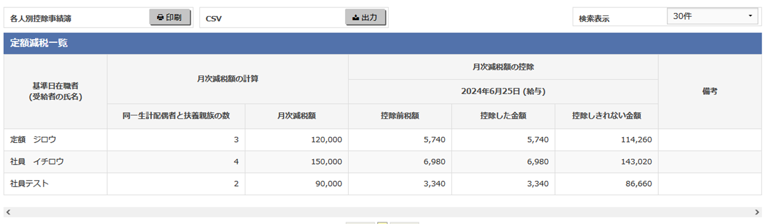Click the CSV 出力 export button
The image size is (769, 224).
click(365, 17)
